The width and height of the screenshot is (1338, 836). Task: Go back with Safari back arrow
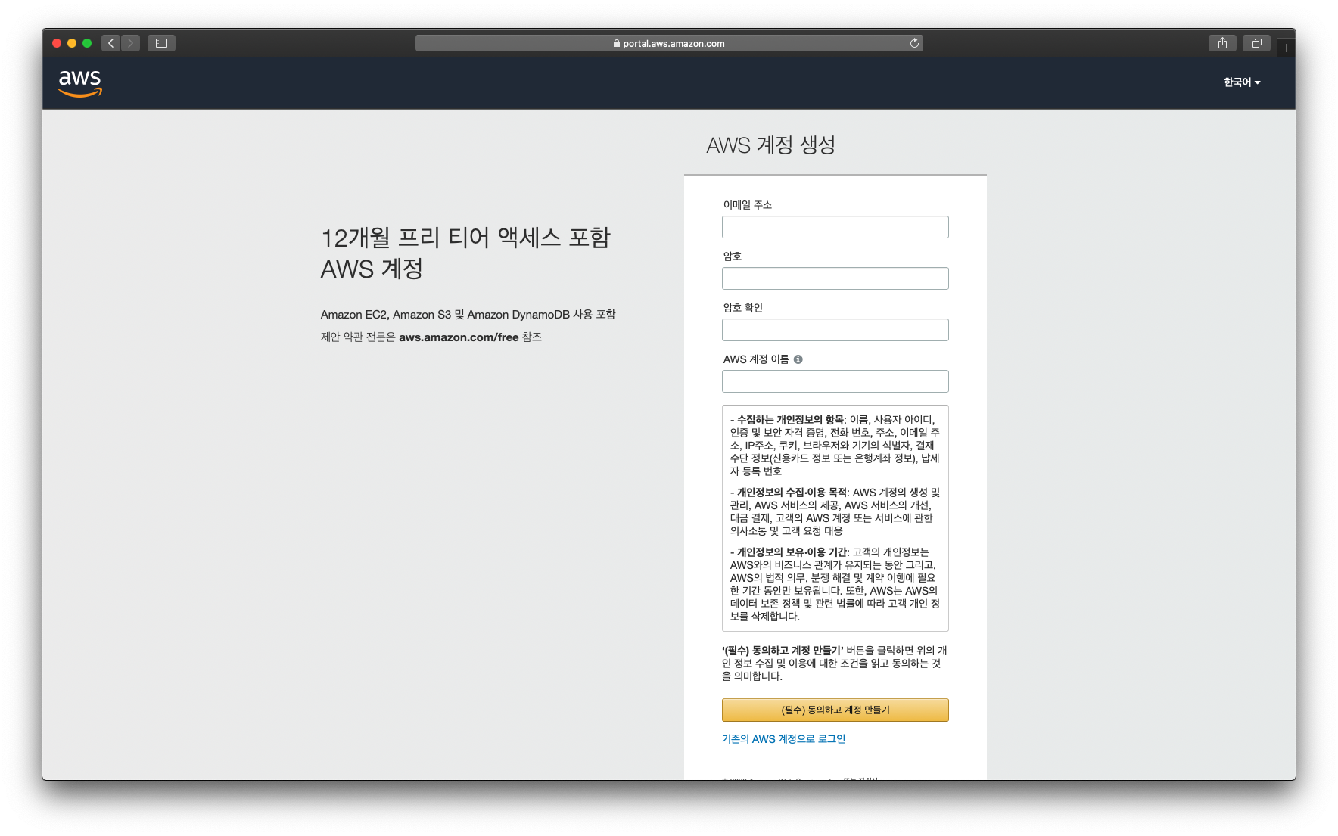[x=111, y=43]
